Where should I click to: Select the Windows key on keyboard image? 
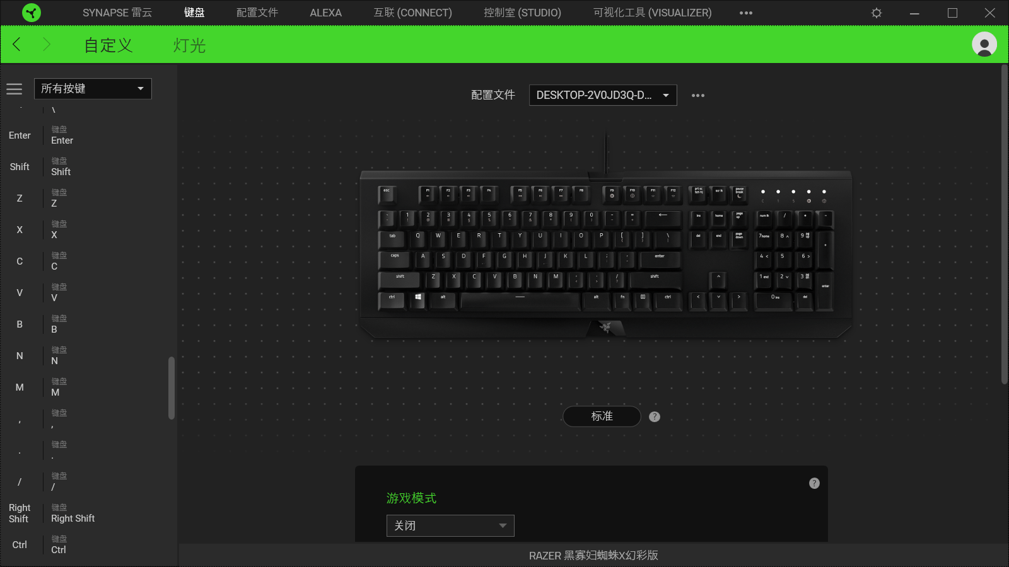[x=418, y=300]
